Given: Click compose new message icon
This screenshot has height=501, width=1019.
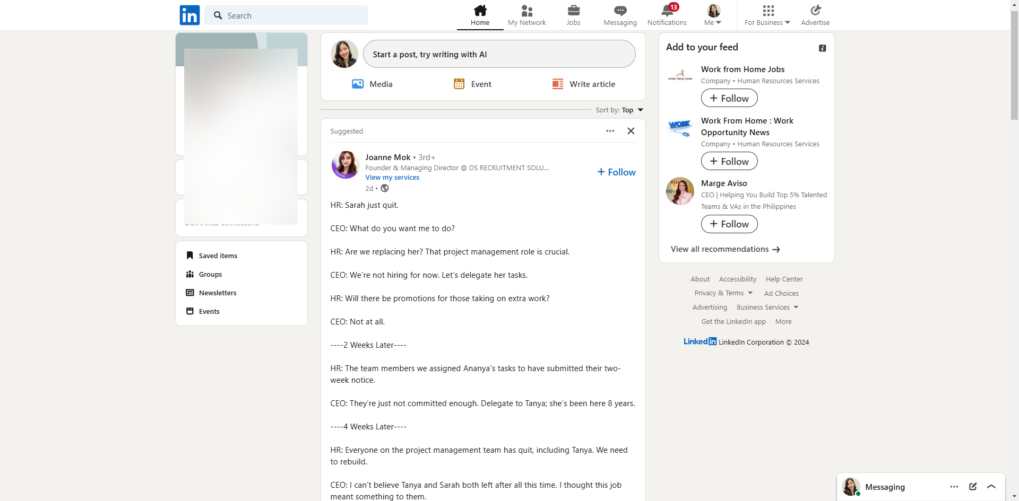Looking at the screenshot, I should coord(972,487).
